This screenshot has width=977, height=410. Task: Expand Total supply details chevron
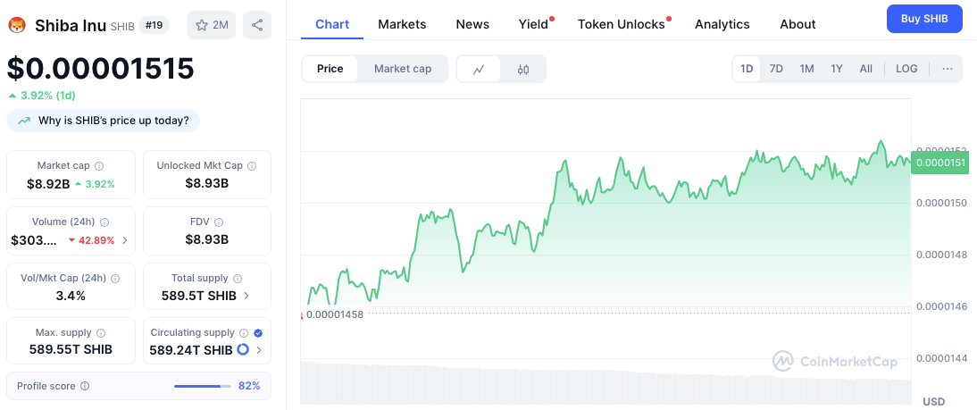[x=246, y=296]
